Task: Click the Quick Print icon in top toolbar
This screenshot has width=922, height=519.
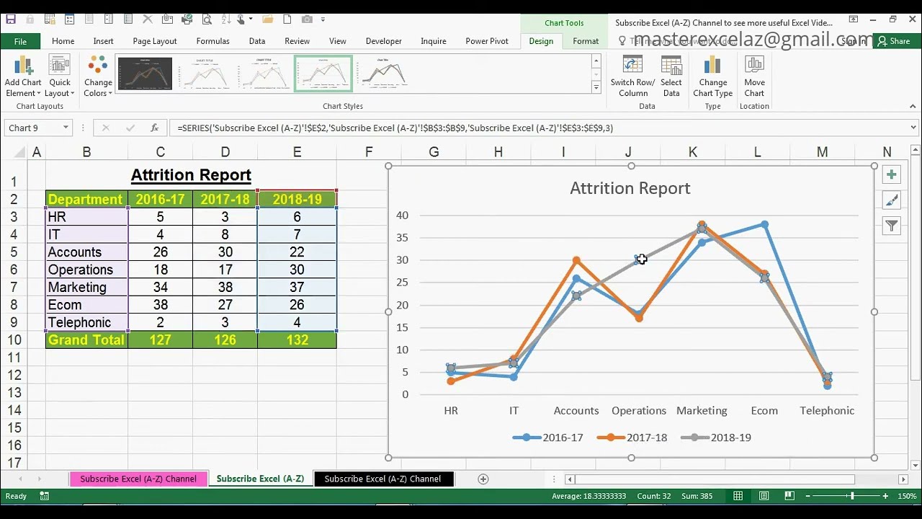Action: click(187, 19)
